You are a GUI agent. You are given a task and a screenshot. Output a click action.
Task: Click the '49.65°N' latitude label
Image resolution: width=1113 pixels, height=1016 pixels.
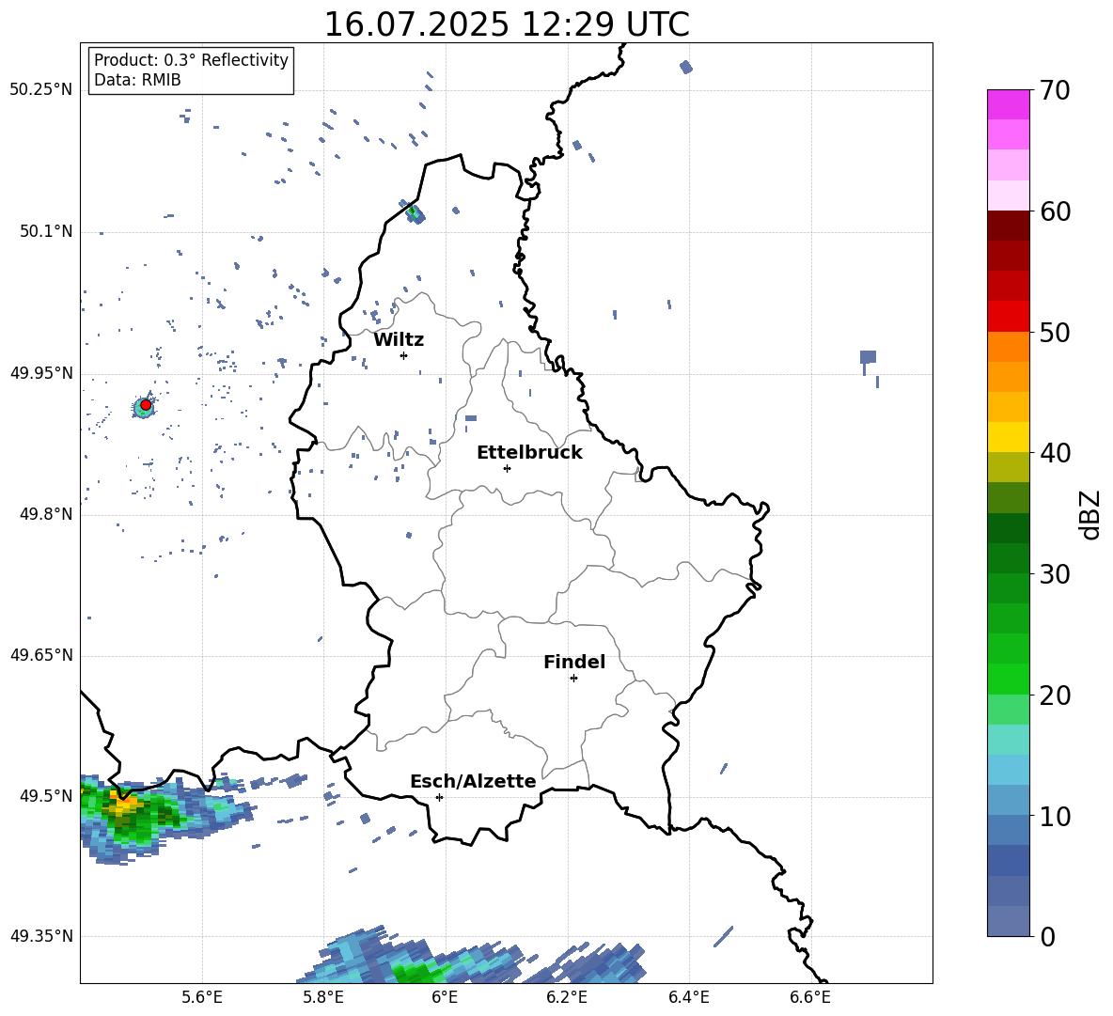(x=41, y=655)
